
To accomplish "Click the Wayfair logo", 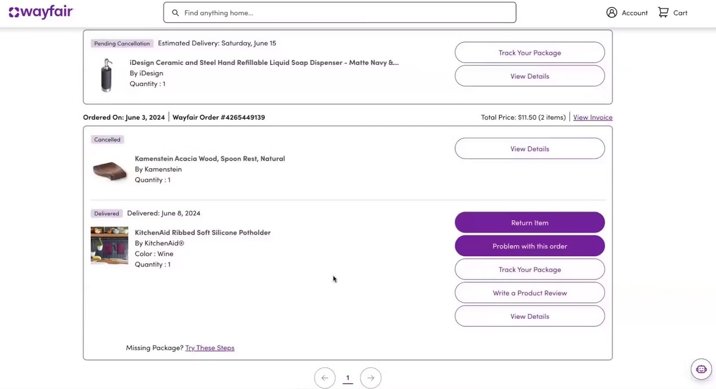I will 41,12.
